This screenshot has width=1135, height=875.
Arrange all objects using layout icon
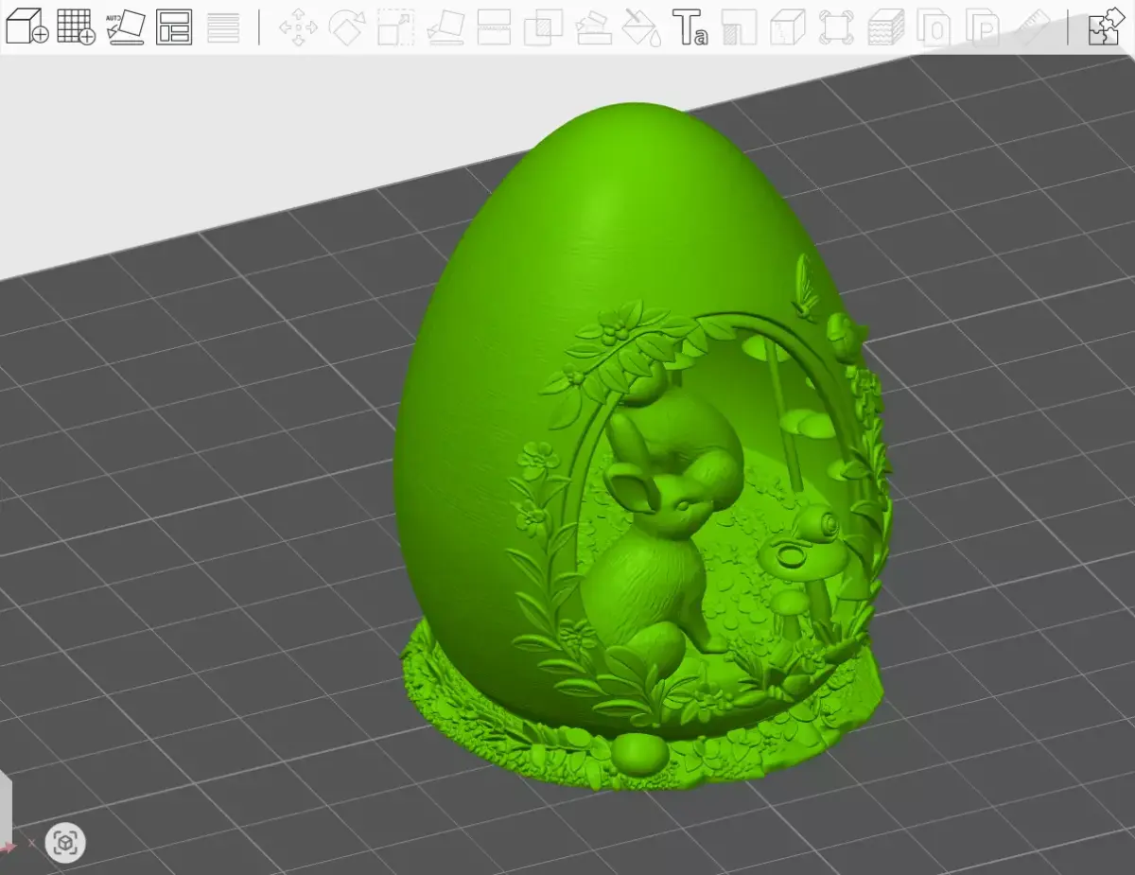coord(174,26)
